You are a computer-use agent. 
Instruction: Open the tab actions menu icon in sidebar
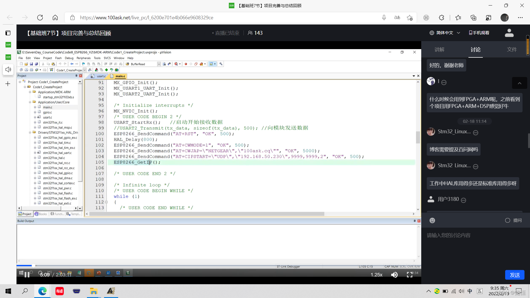click(x=8, y=33)
